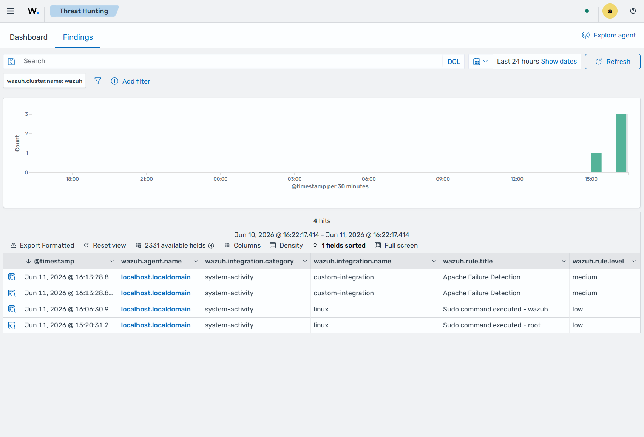Expand wazuh.integration.name column menu
This screenshot has height=437, width=644.
coord(434,261)
